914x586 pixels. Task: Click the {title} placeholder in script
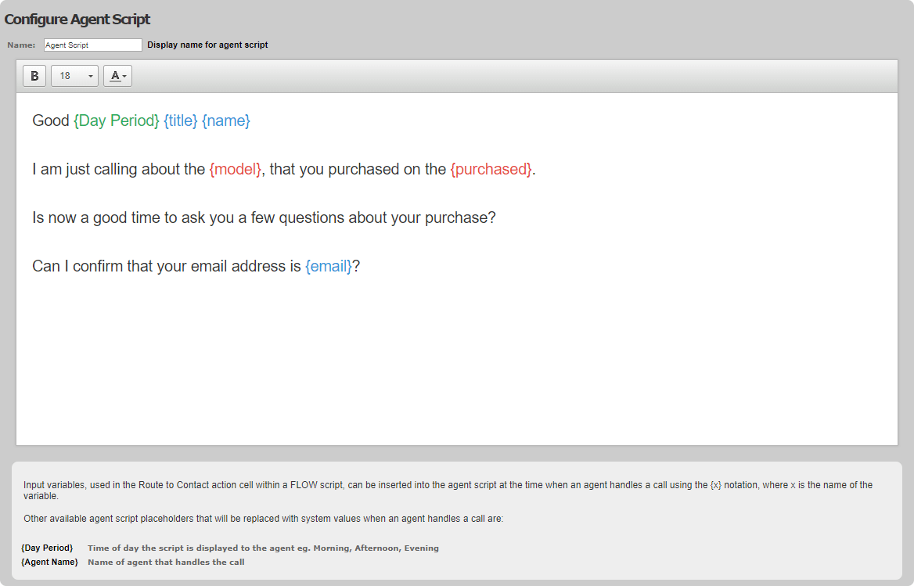coord(181,120)
